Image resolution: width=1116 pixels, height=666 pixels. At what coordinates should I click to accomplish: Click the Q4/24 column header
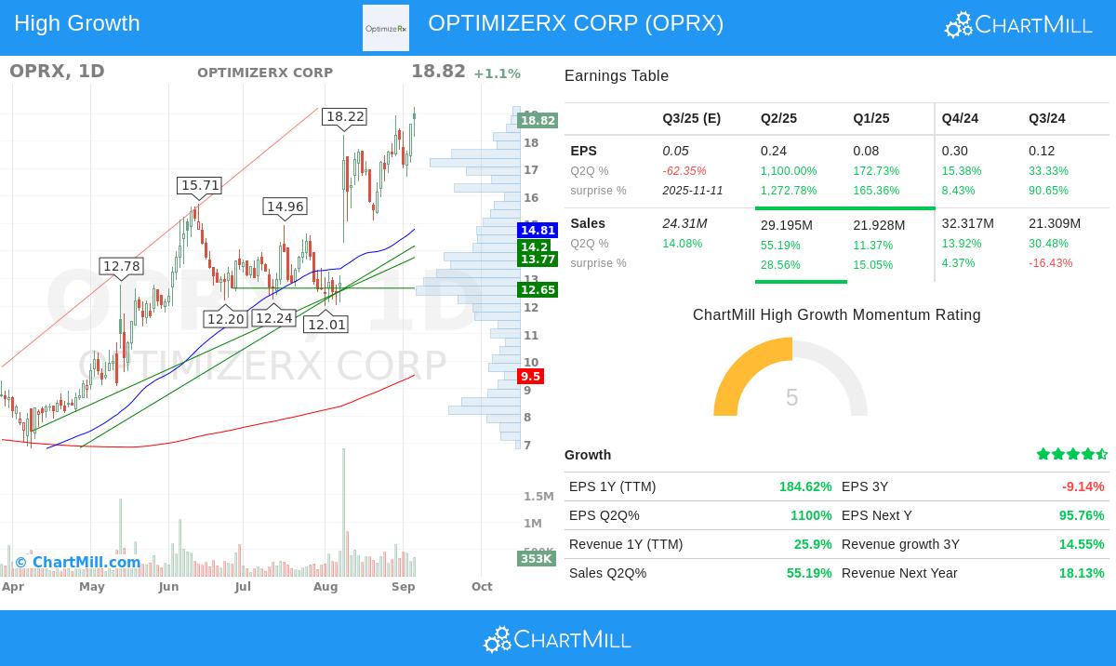(x=960, y=118)
